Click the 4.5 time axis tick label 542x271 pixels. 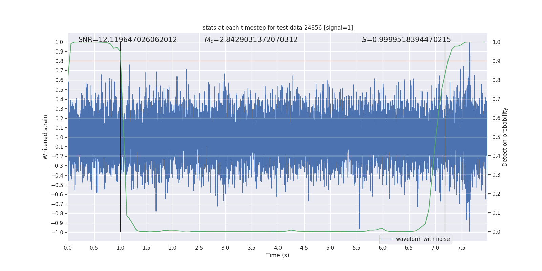tap(304, 248)
